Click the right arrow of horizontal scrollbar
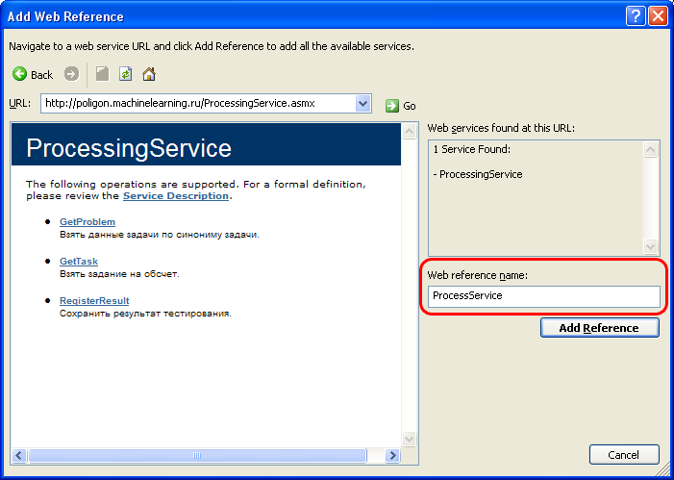 point(392,456)
